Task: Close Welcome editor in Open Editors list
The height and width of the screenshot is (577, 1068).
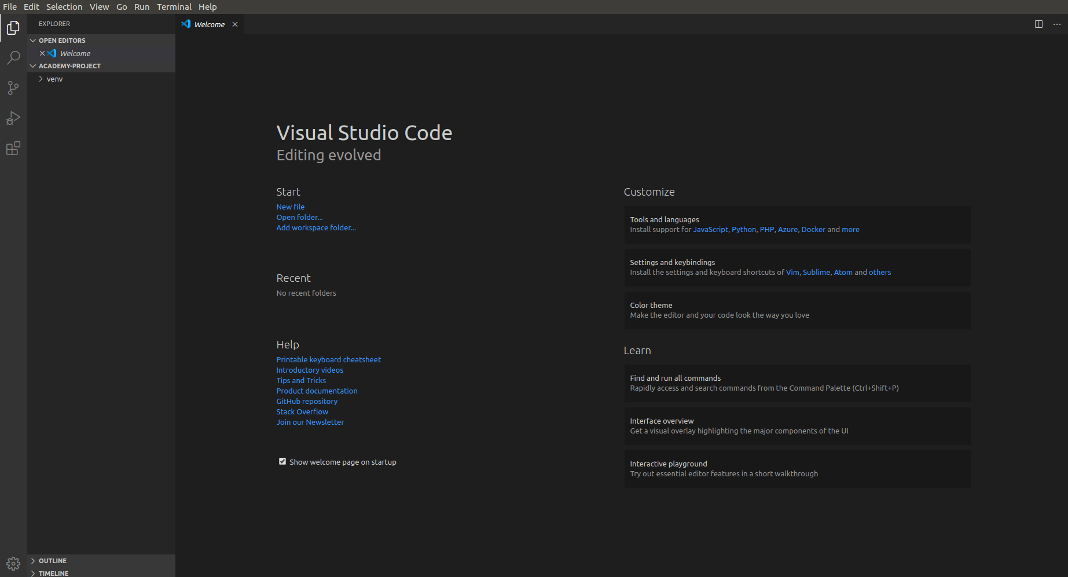Action: pos(42,53)
